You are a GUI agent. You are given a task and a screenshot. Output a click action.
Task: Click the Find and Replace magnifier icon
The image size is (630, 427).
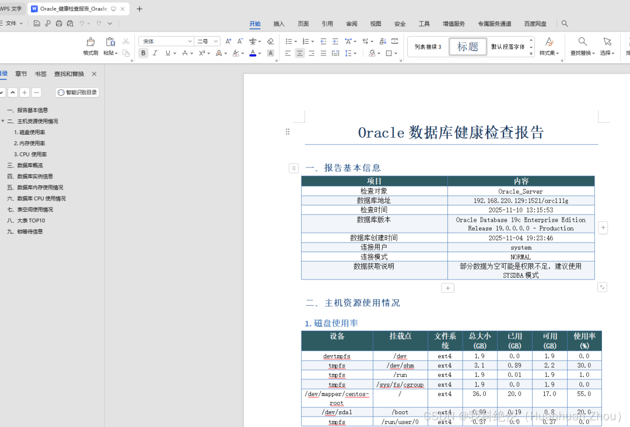[583, 42]
